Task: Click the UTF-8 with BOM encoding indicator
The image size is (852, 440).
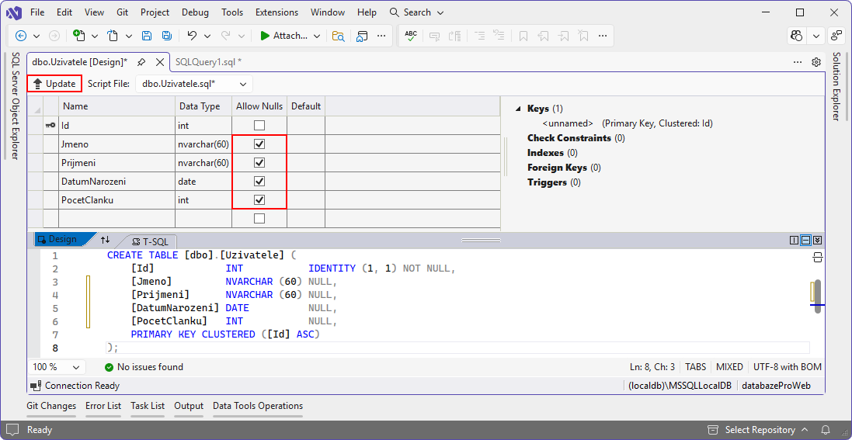Action: [x=788, y=366]
